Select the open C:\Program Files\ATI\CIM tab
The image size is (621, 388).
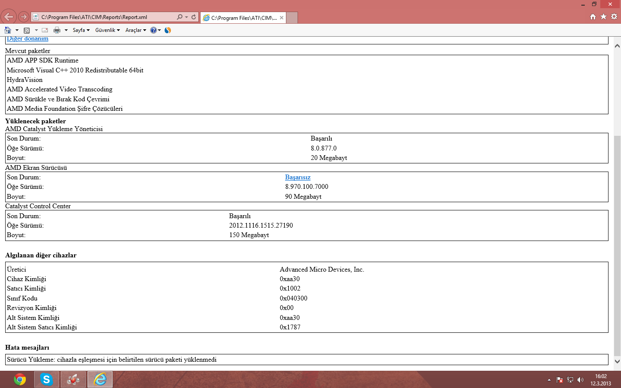pyautogui.click(x=243, y=18)
